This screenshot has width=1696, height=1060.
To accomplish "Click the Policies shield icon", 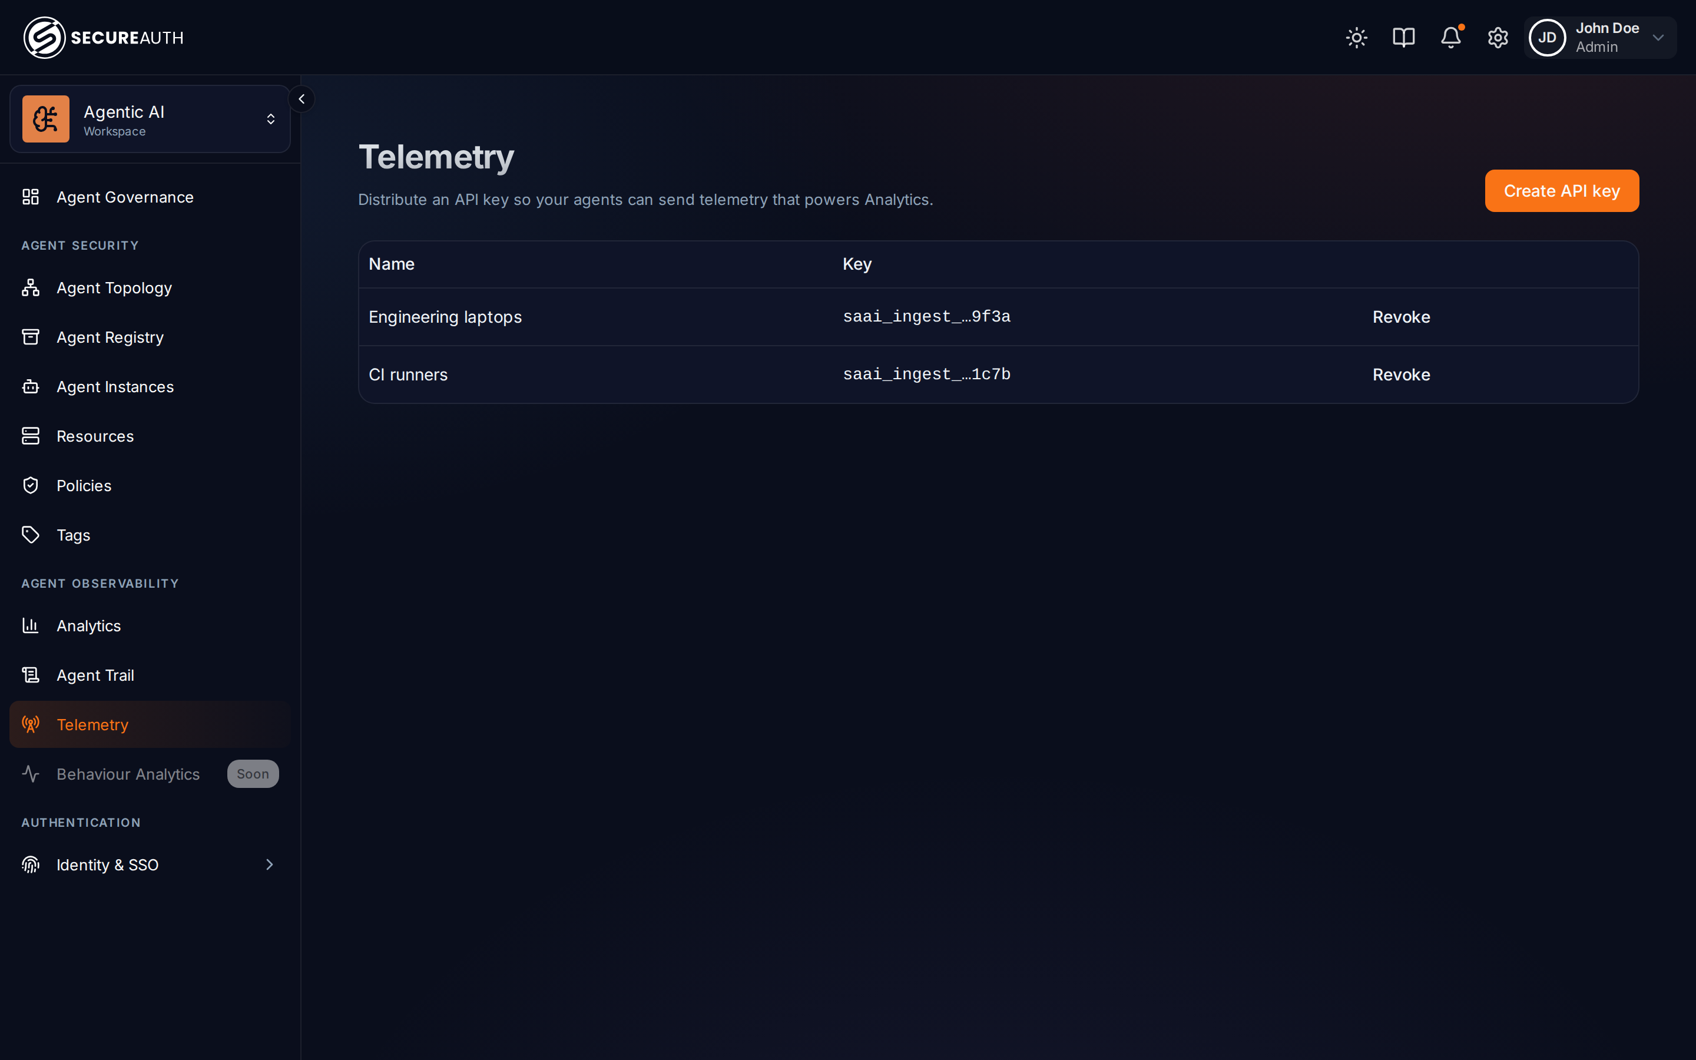I will tap(30, 485).
